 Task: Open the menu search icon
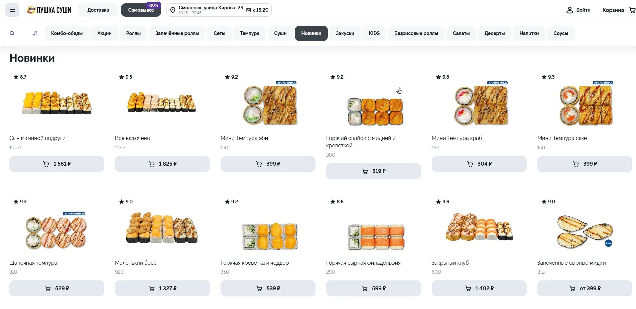[12, 33]
